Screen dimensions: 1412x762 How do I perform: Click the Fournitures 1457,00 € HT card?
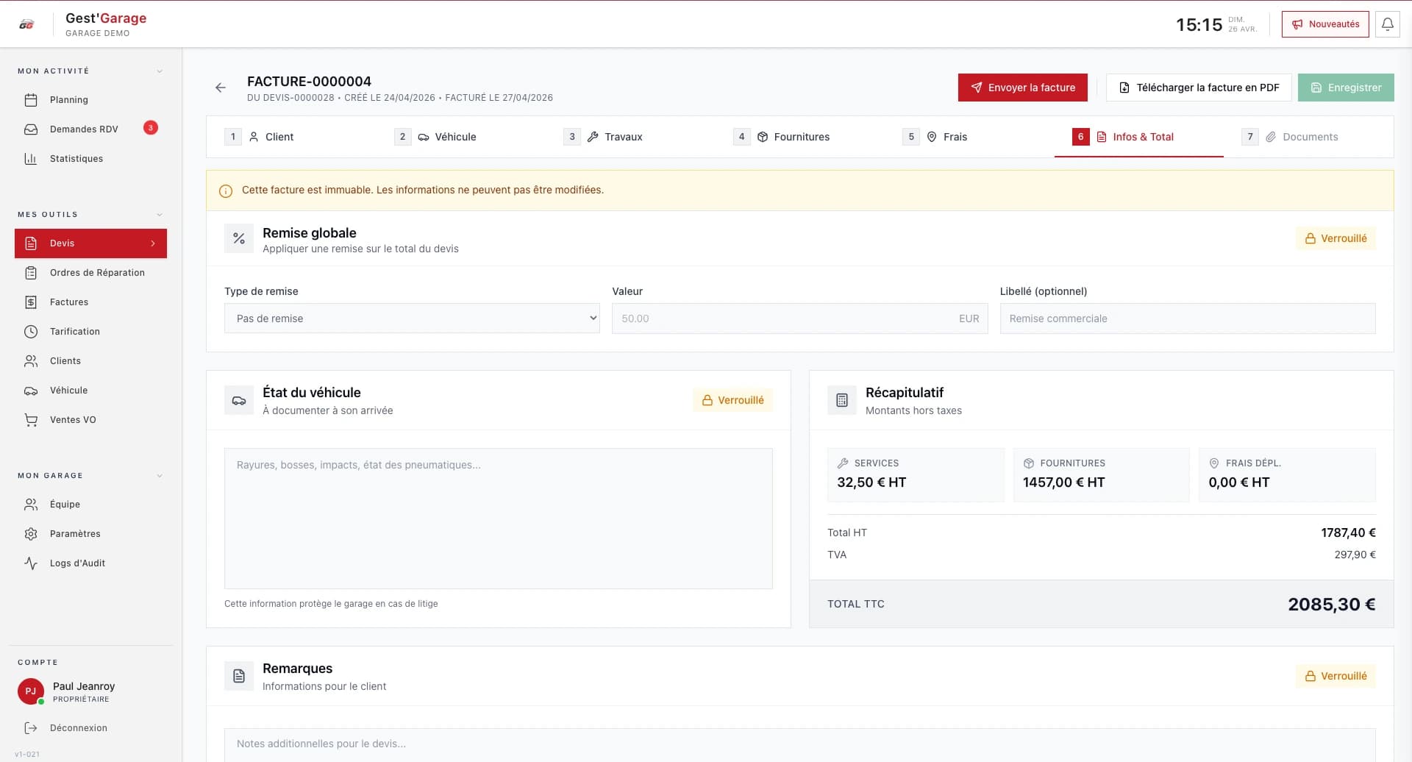(1101, 475)
